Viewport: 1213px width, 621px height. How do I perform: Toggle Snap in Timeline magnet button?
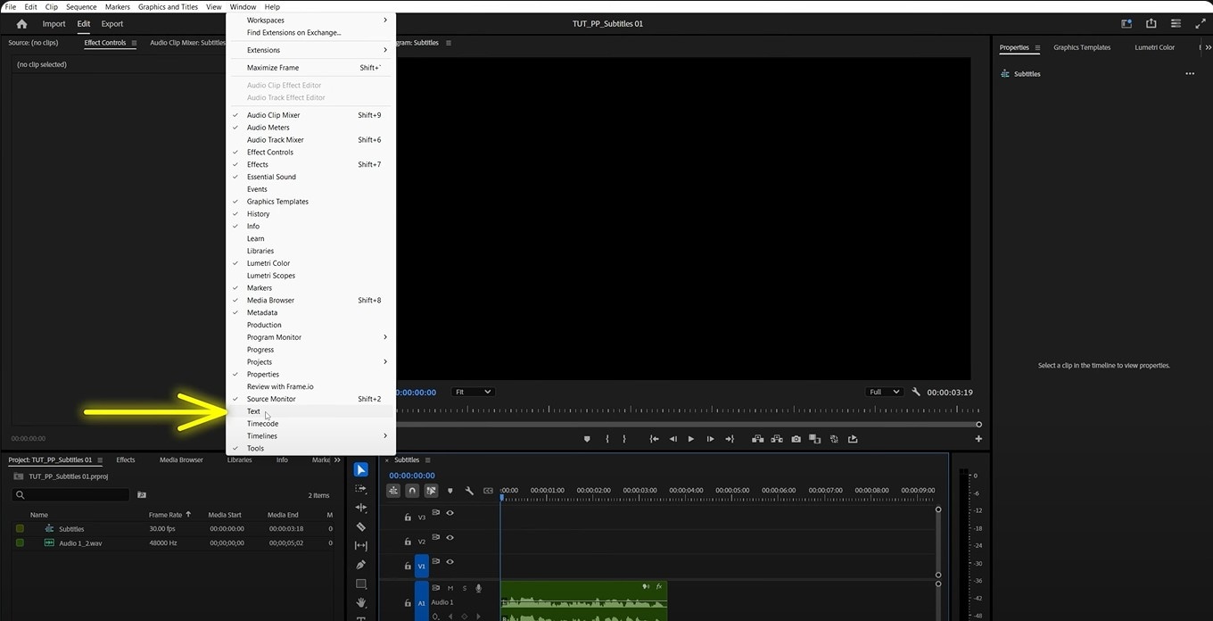412,491
